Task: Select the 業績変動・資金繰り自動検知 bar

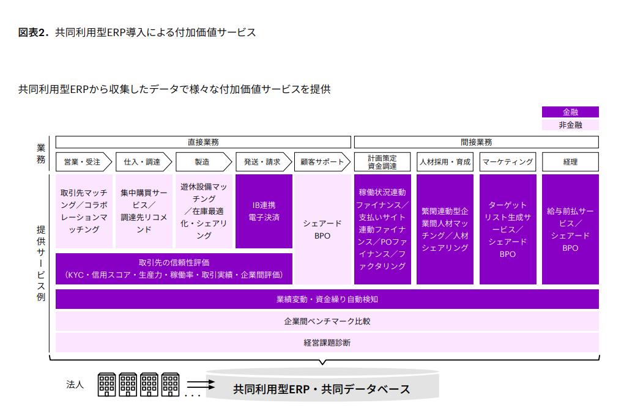Action: (327, 299)
